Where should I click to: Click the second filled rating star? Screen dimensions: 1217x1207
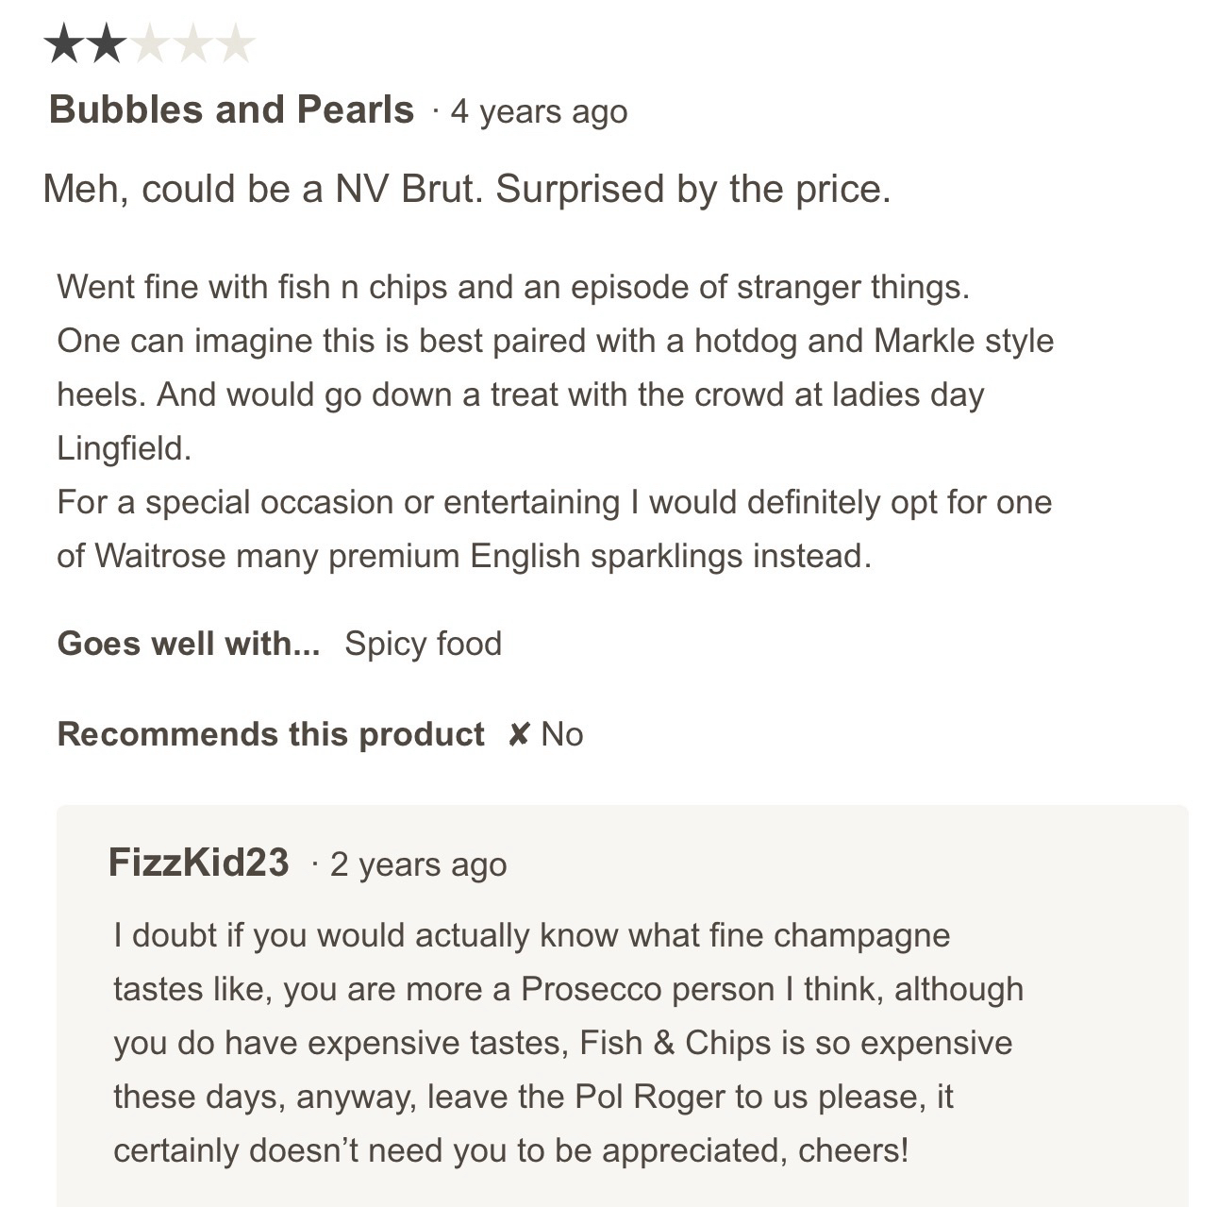click(107, 44)
